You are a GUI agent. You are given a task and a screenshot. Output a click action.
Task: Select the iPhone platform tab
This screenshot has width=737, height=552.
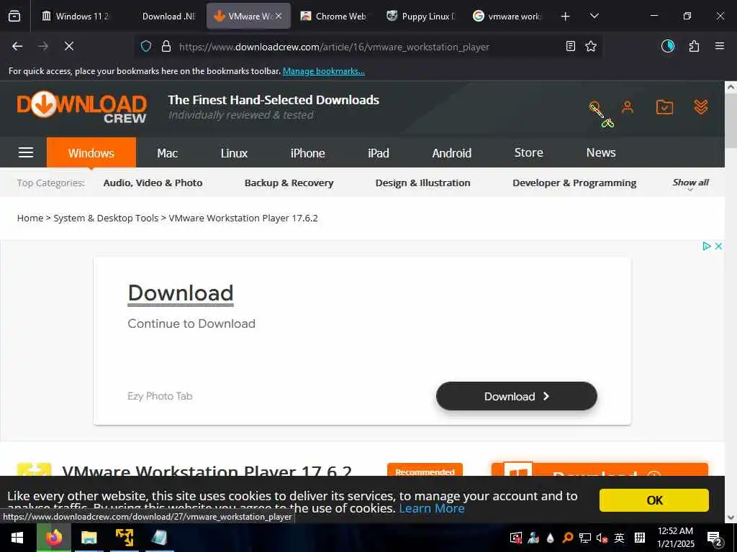click(307, 153)
